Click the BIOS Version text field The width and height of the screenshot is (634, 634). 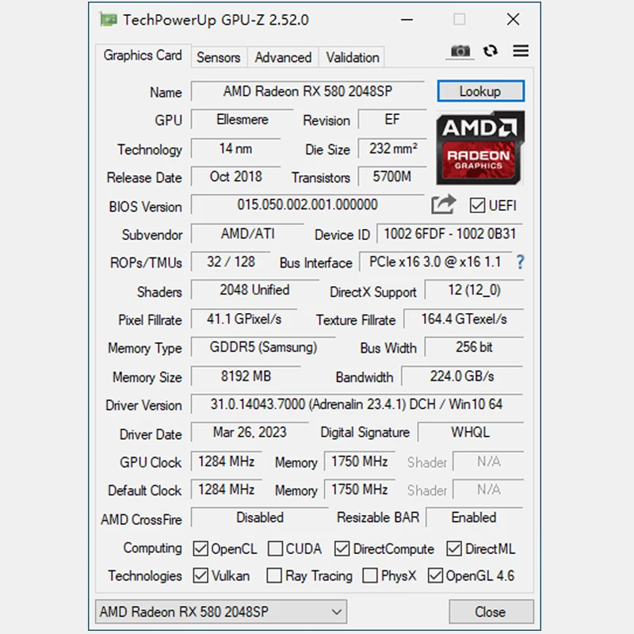click(x=307, y=205)
